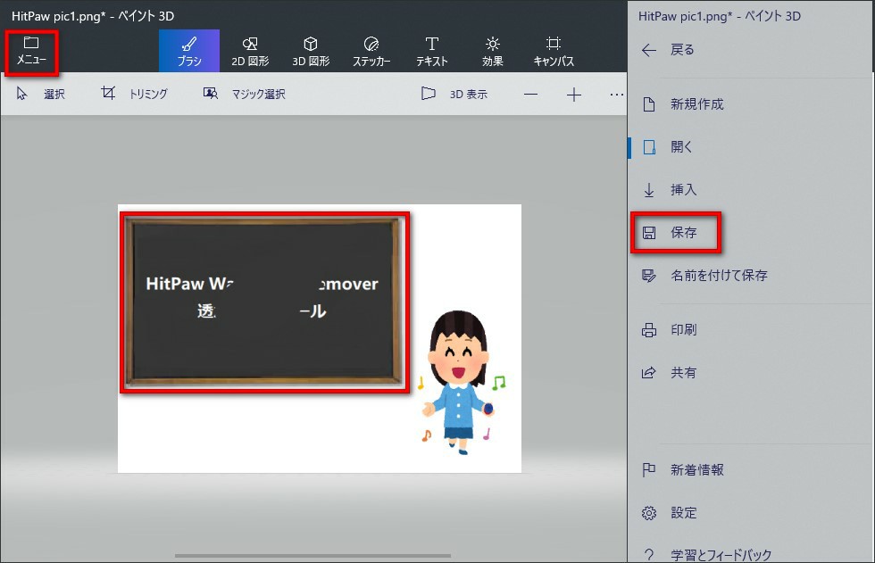Click the 選択 arrow tool
The height and width of the screenshot is (563, 875).
coord(41,94)
